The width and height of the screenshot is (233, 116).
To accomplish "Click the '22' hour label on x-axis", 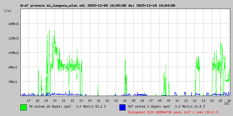I will click(x=72, y=101).
